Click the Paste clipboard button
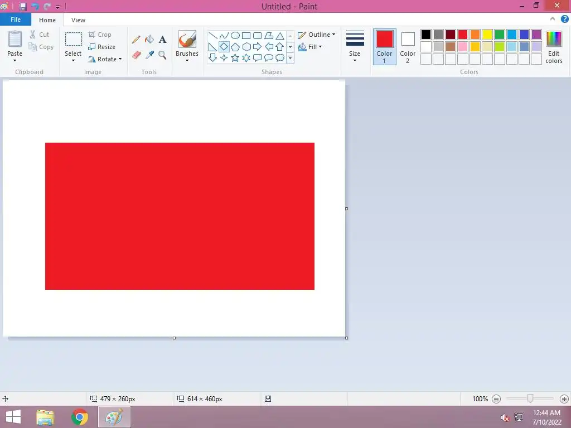Viewport: 571px width, 428px height. [x=15, y=40]
